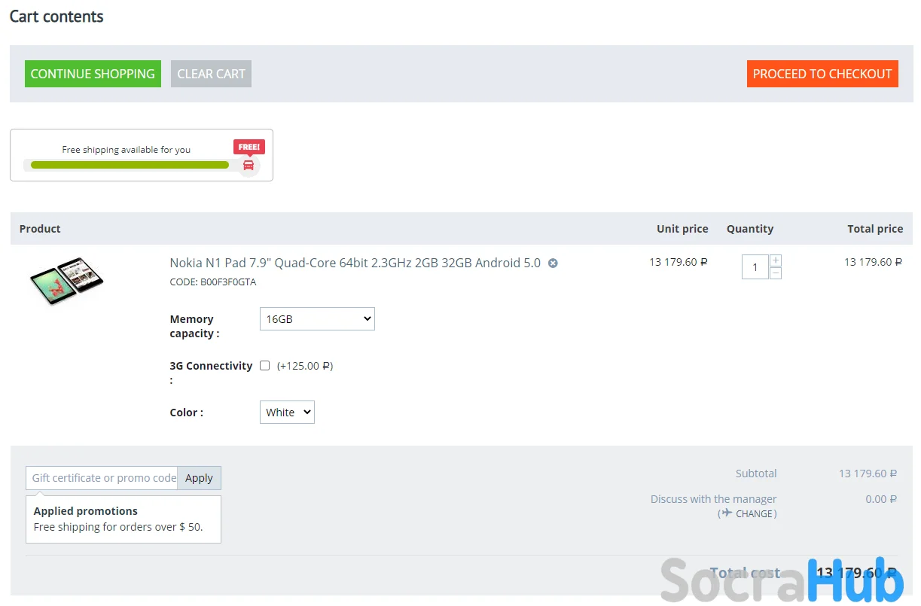Image resolution: width=921 pixels, height=606 pixels.
Task: Open the Color dropdown showing White
Action: 287,412
